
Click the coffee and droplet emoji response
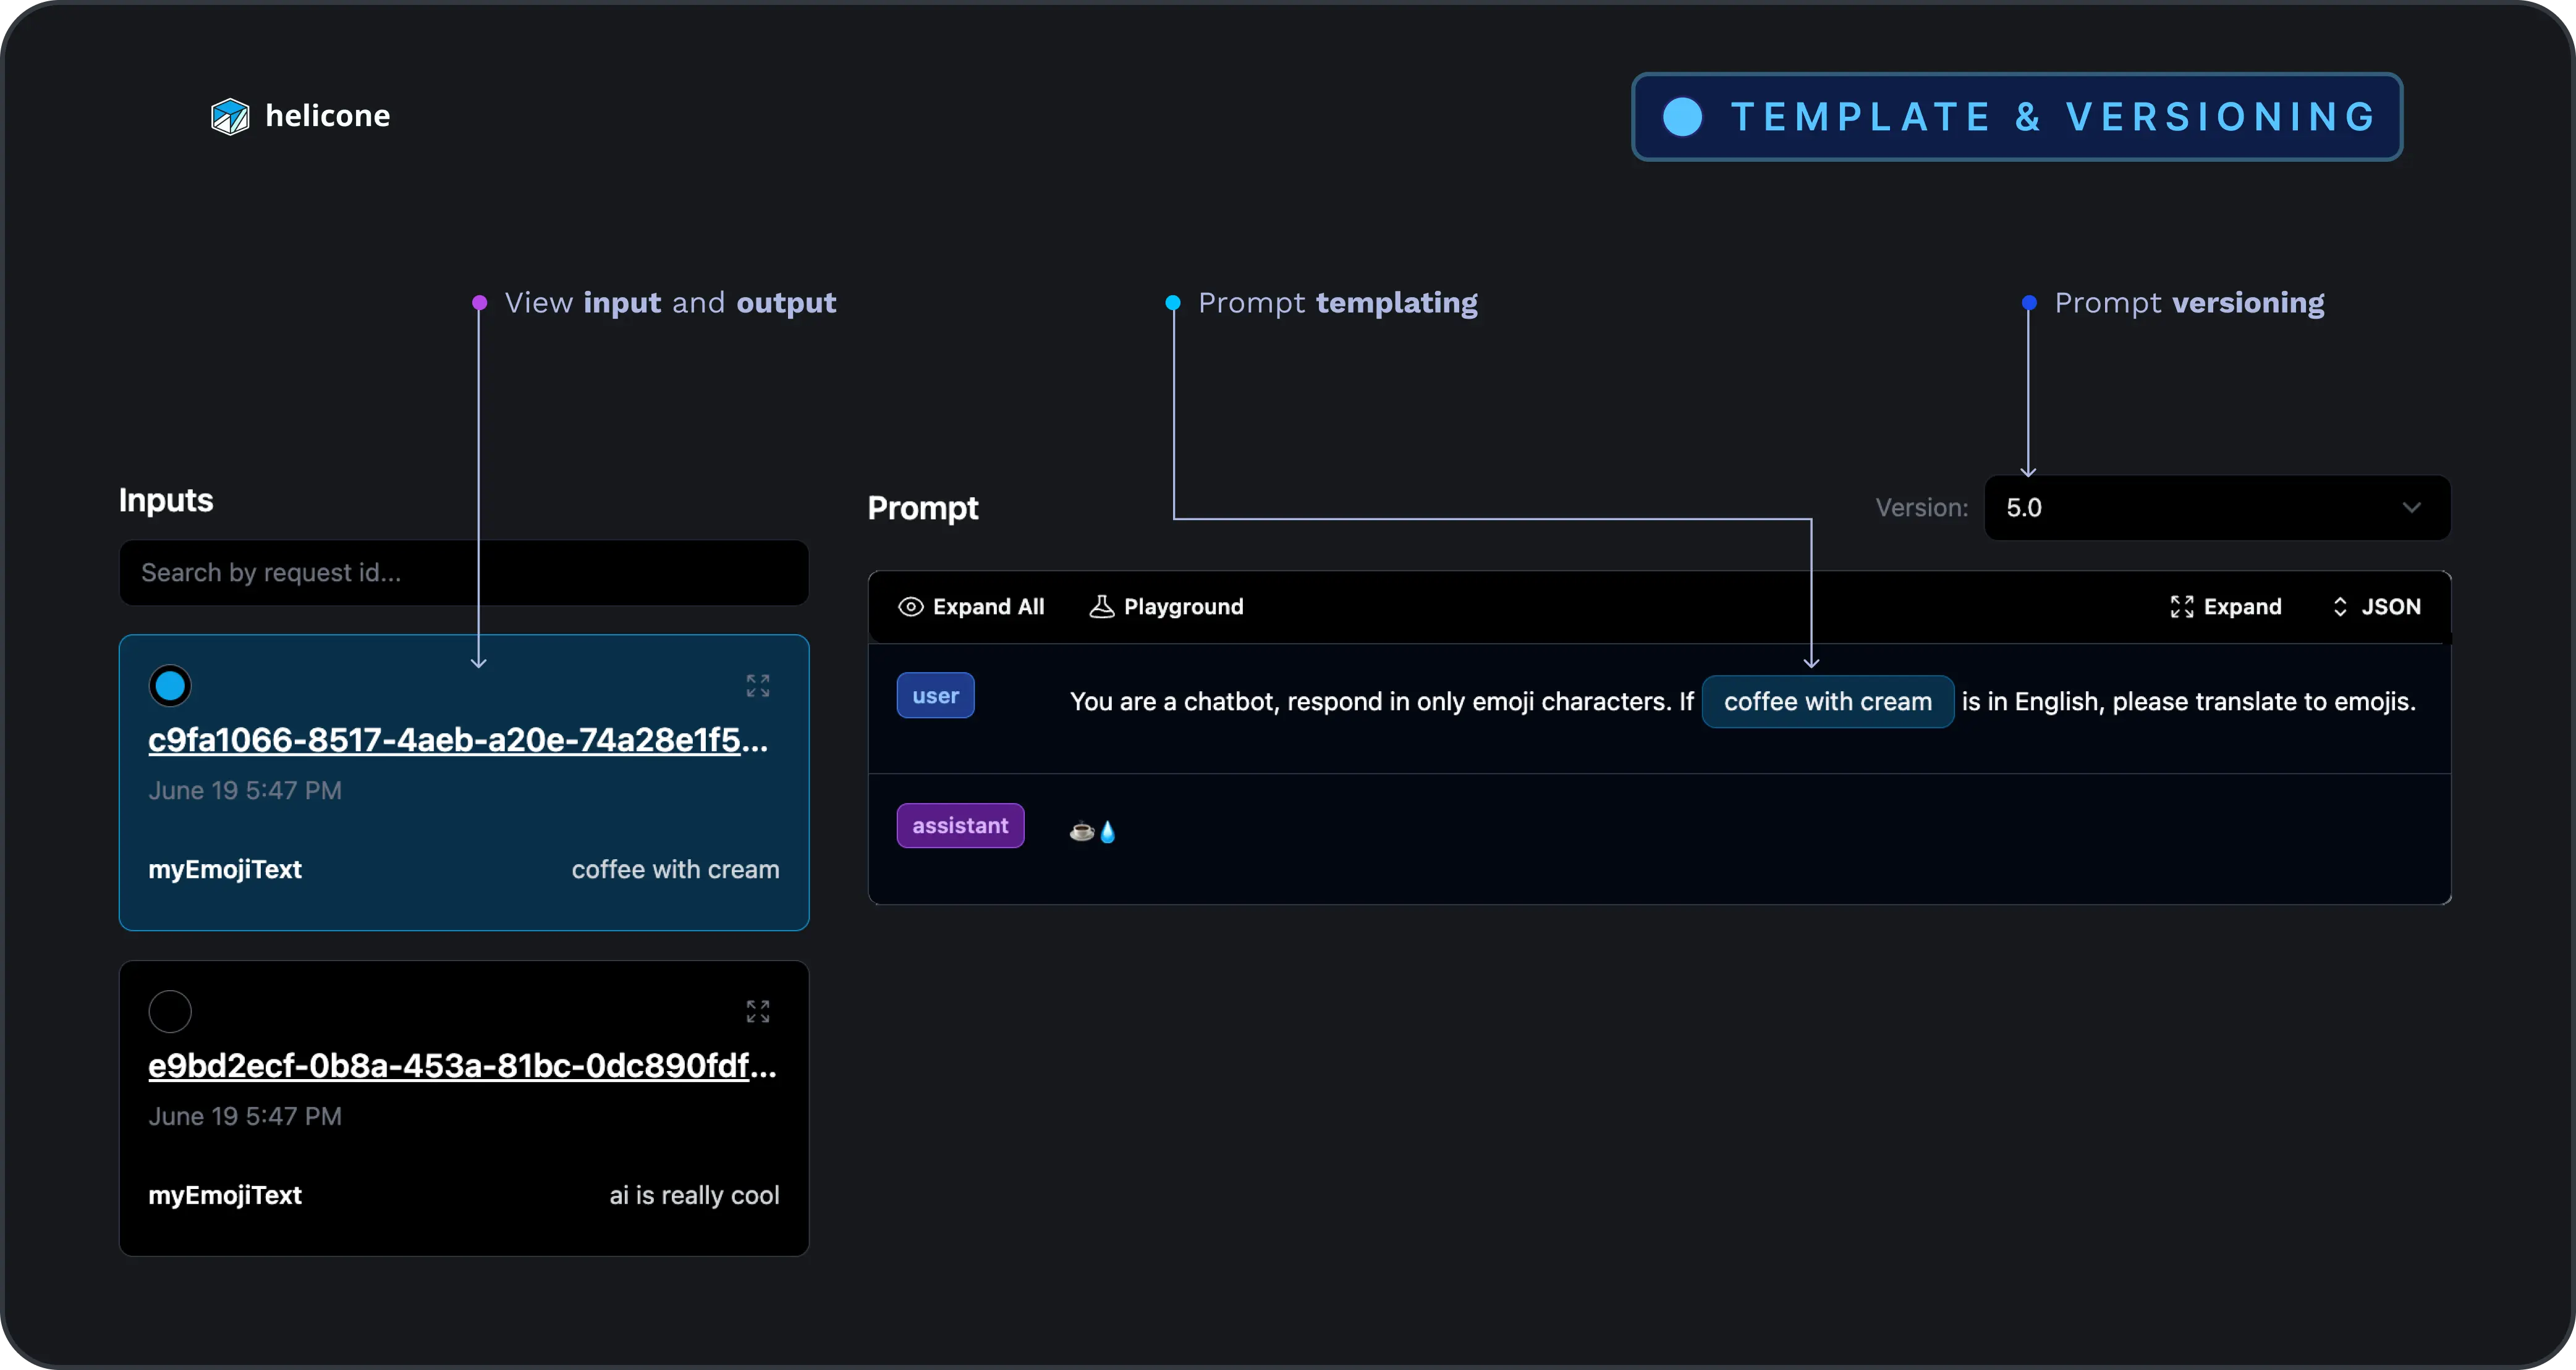pyautogui.click(x=1093, y=830)
